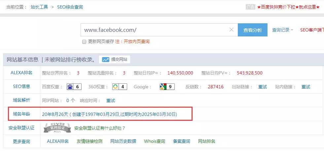
Task: Open the 百度快排竞价下拉 ad link
Action: point(288,7)
